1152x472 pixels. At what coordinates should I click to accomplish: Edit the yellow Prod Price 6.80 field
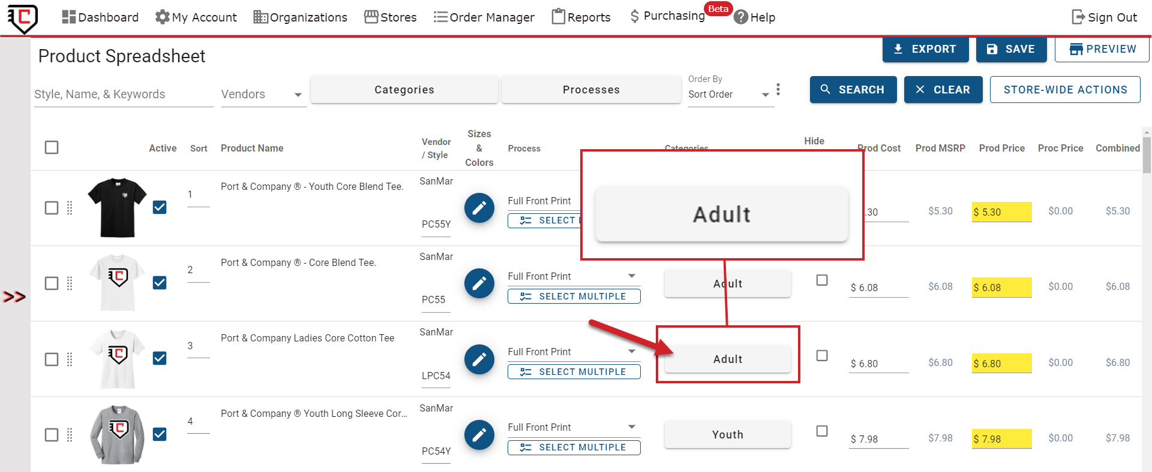[x=1001, y=364]
